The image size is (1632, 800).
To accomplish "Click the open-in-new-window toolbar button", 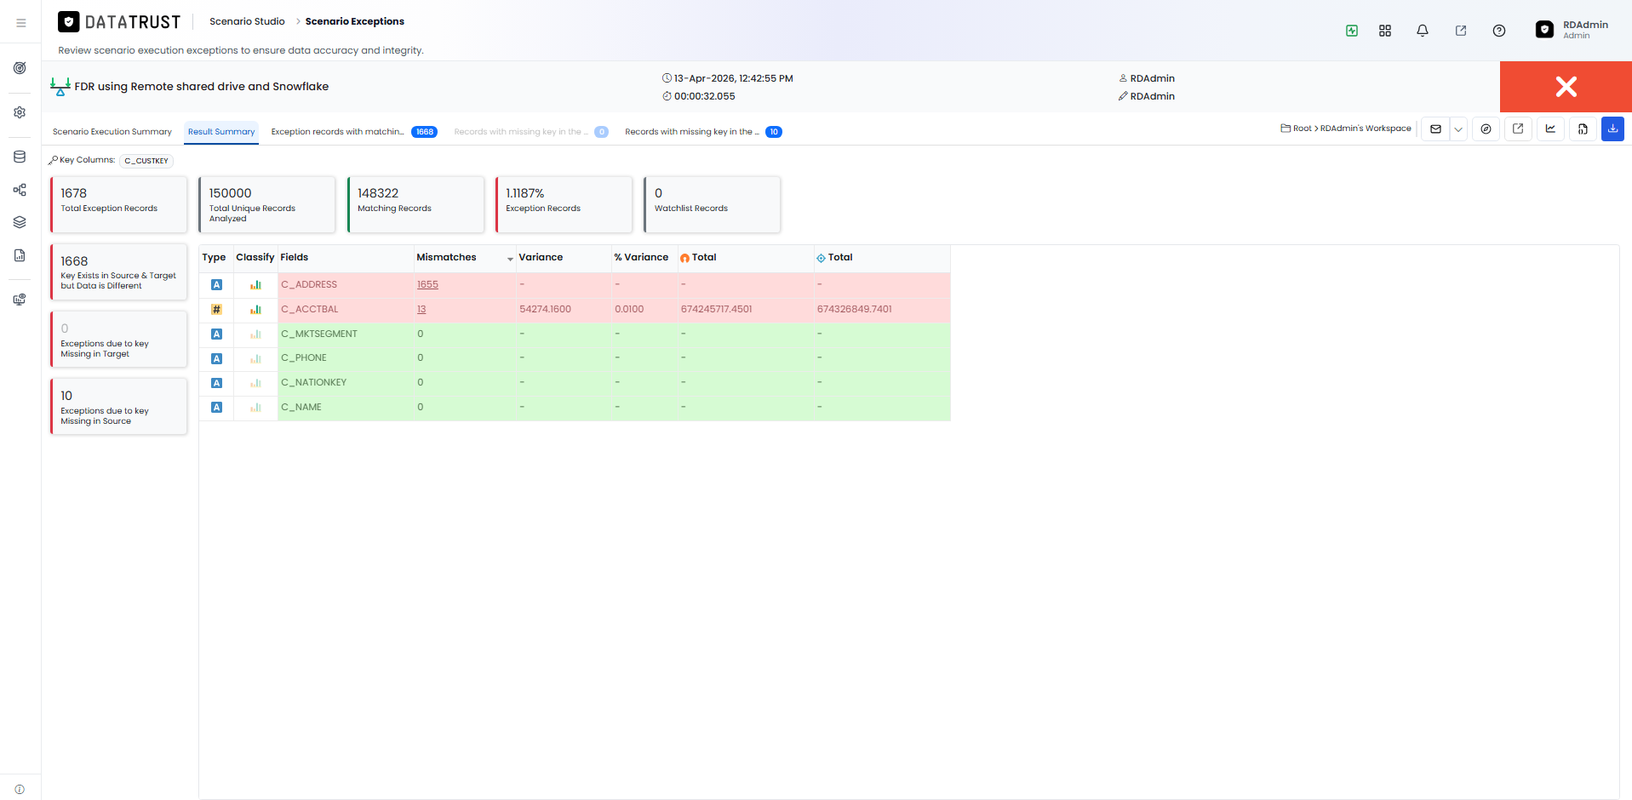I will (x=1518, y=129).
